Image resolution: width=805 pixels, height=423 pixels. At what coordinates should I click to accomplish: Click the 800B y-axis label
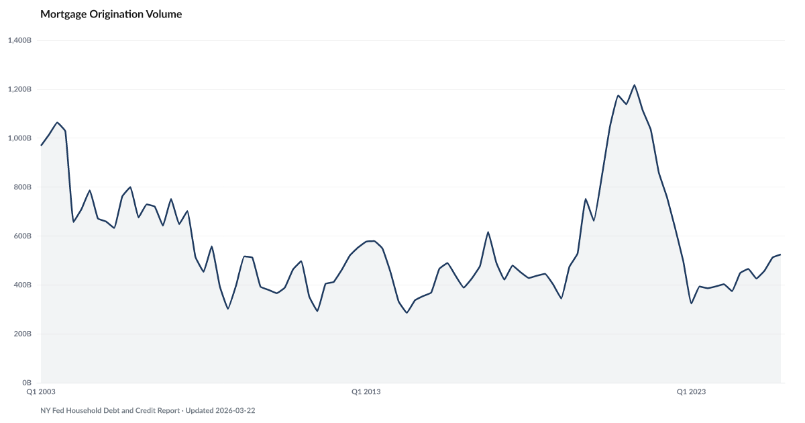23,187
